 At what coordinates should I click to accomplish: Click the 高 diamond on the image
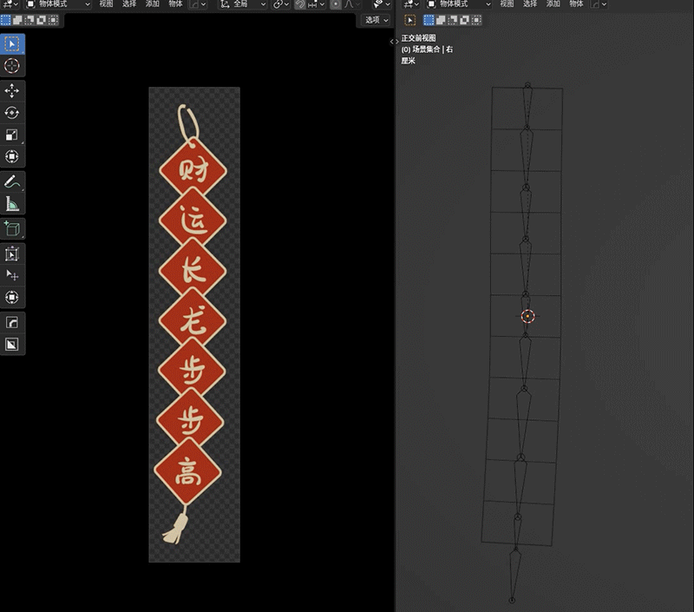click(187, 472)
